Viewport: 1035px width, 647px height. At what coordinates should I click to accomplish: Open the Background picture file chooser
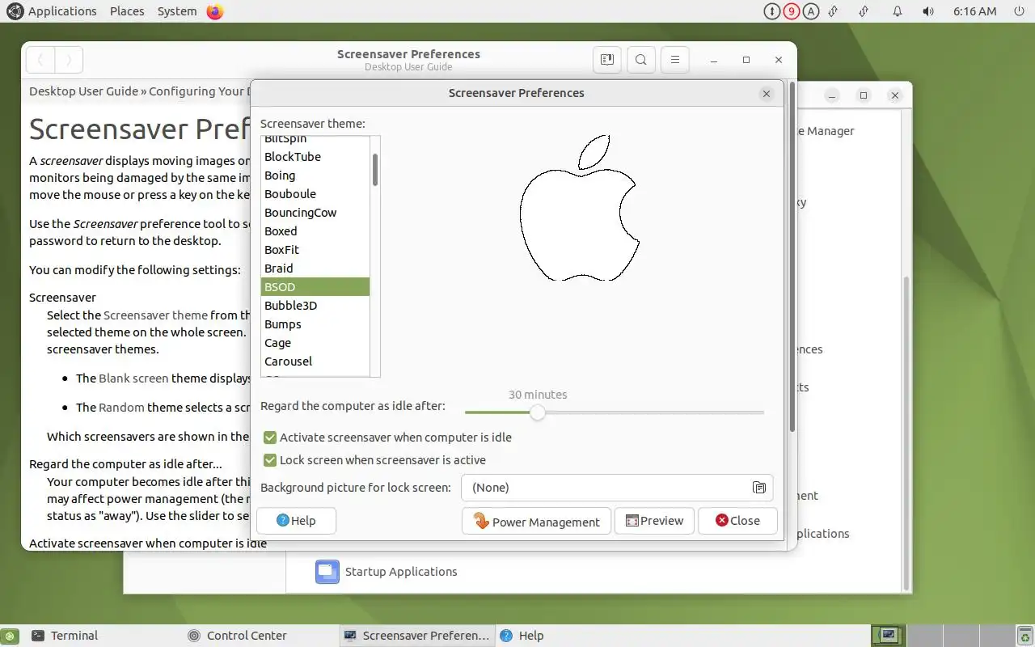point(617,488)
